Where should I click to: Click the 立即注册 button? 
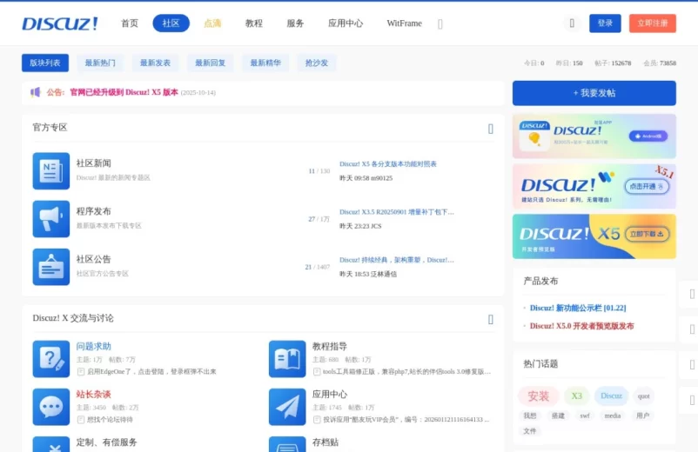click(x=653, y=23)
